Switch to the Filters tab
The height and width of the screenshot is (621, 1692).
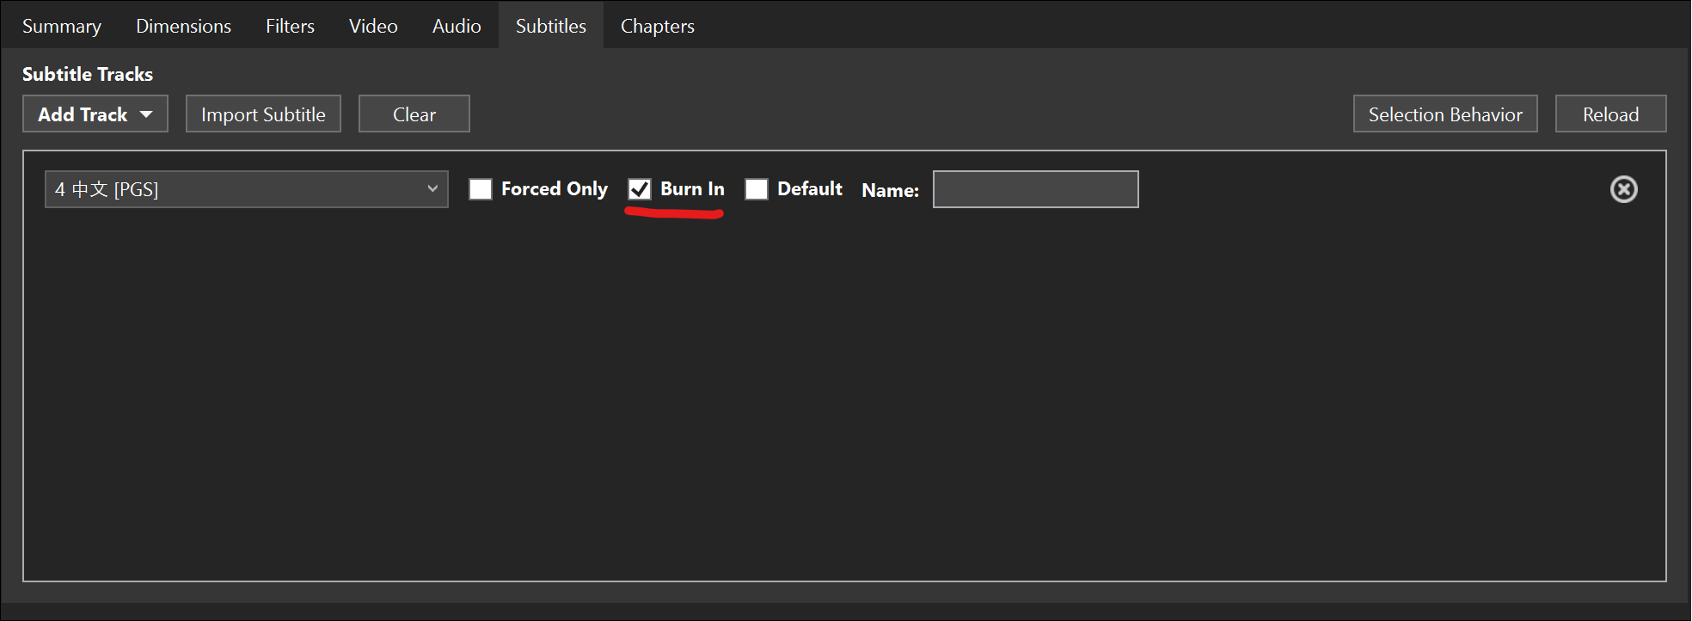[290, 25]
